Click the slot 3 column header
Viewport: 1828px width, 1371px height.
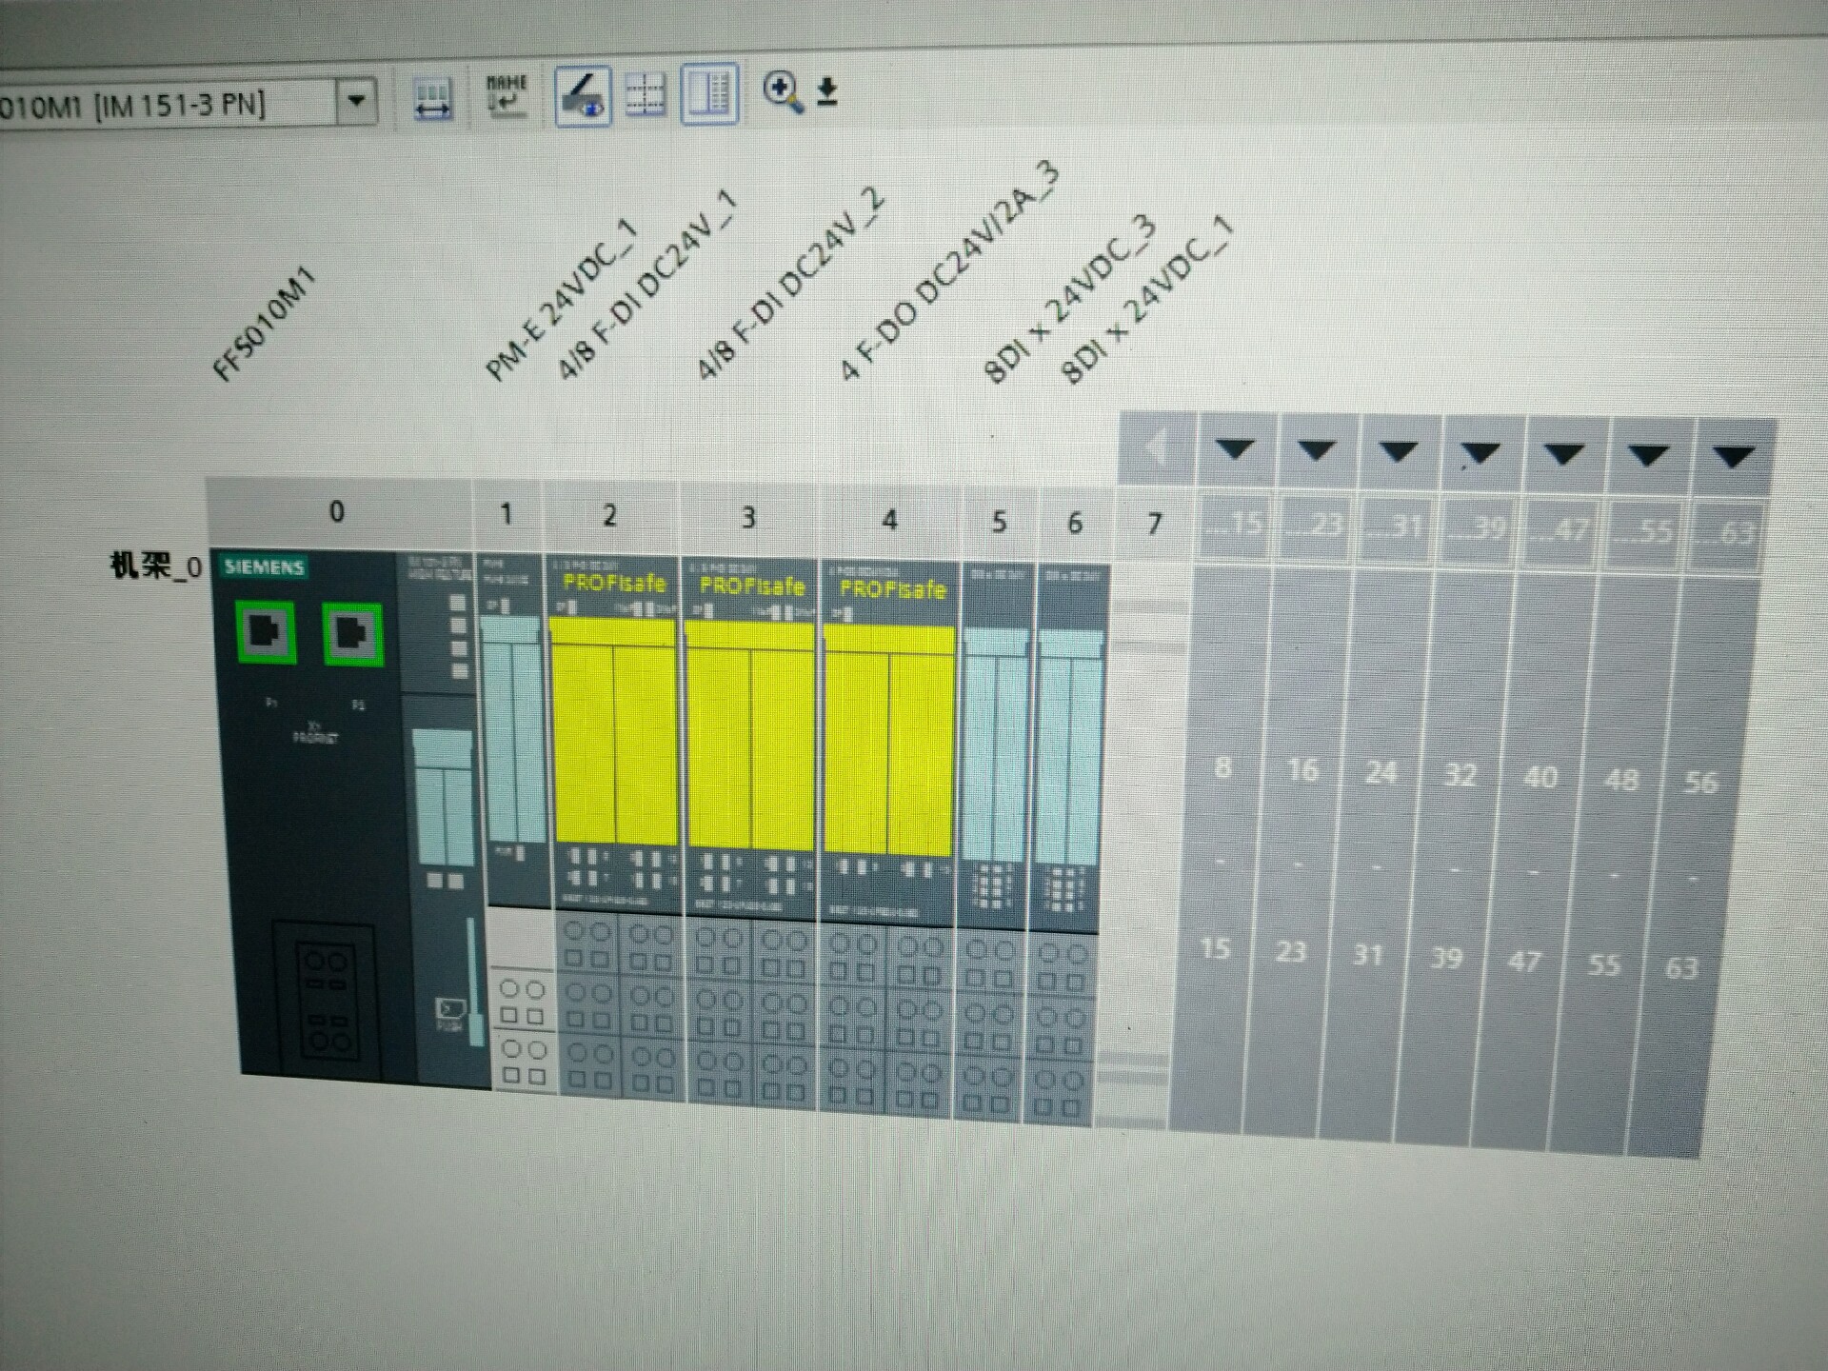click(x=748, y=517)
